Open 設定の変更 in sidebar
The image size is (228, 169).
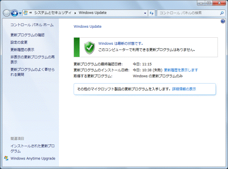pyautogui.click(x=19, y=42)
